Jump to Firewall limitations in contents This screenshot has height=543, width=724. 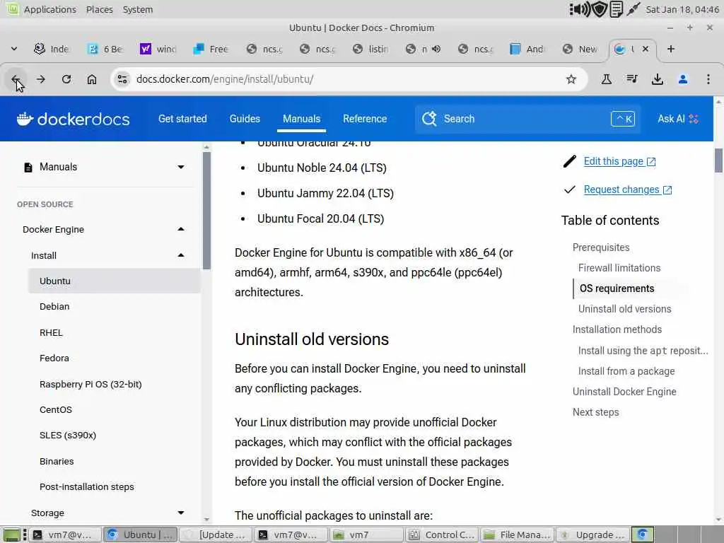pyautogui.click(x=619, y=268)
